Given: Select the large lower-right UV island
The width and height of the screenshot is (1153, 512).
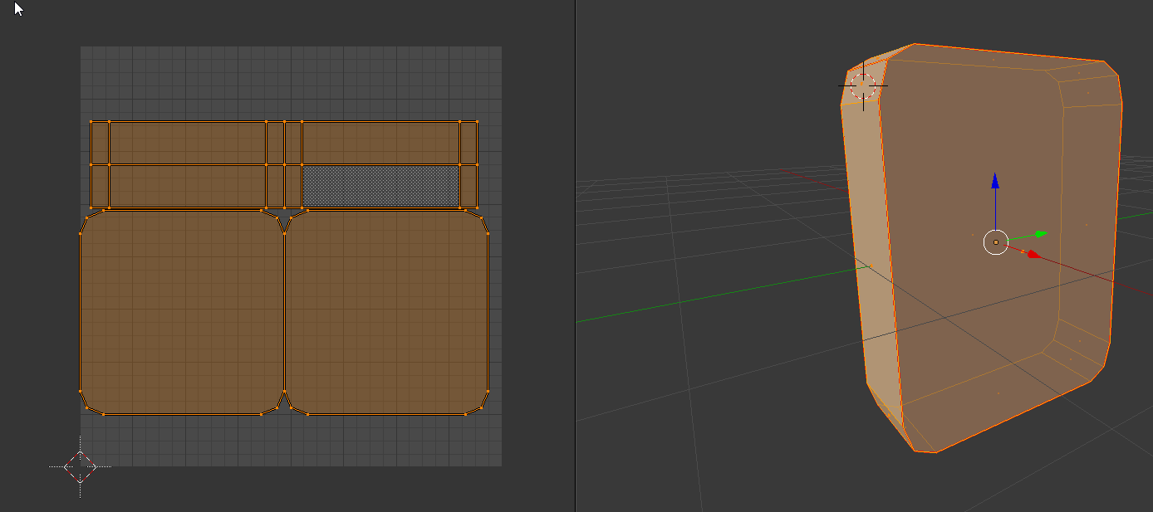Looking at the screenshot, I should click(386, 312).
